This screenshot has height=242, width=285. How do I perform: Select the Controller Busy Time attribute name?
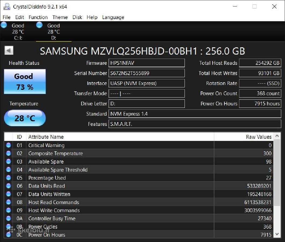[x=52, y=219]
